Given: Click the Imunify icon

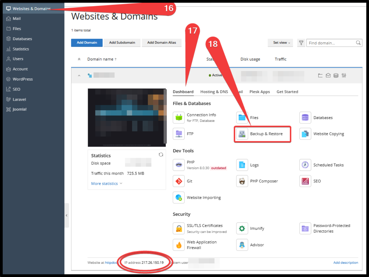Looking at the screenshot, I should [242, 228].
